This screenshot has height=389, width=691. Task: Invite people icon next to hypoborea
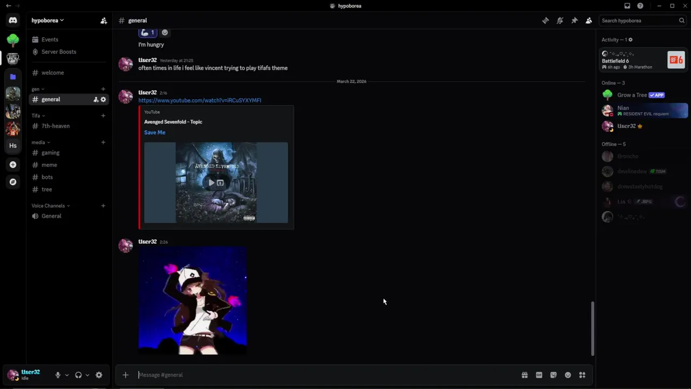click(104, 21)
